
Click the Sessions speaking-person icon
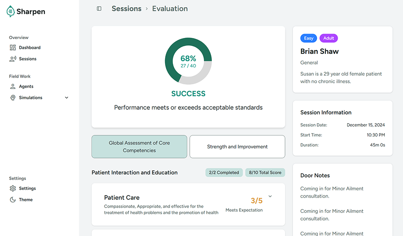(x=13, y=59)
